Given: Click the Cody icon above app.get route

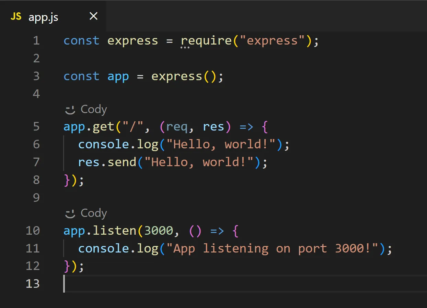Looking at the screenshot, I should pos(70,109).
